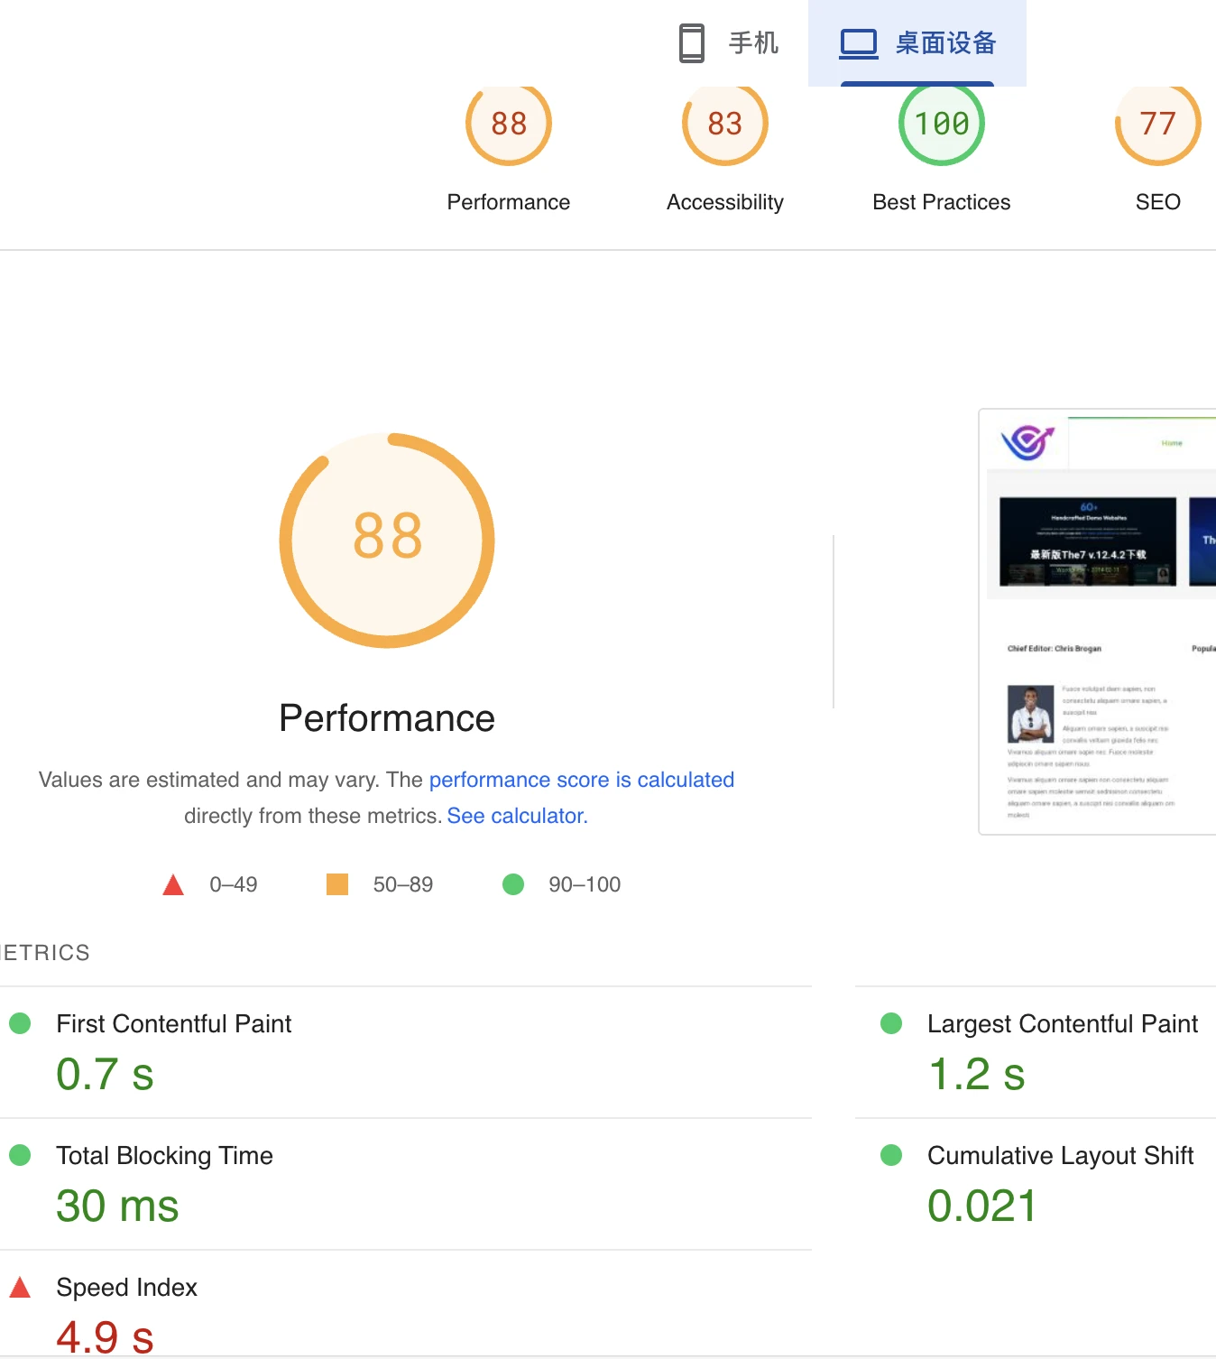Image resolution: width=1216 pixels, height=1359 pixels.
Task: Expand the Cumulative Layout Shift metric
Action: click(x=1060, y=1156)
